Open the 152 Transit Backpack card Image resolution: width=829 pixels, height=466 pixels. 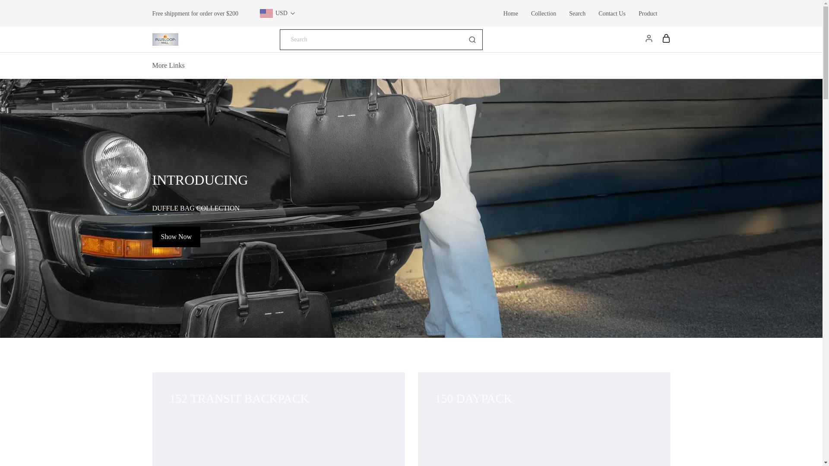pos(278,419)
